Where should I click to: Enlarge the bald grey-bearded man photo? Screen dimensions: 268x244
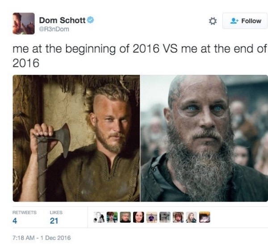click(x=204, y=138)
